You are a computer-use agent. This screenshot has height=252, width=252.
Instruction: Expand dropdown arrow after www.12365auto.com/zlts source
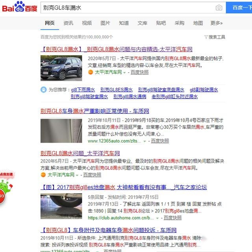(x=145, y=141)
